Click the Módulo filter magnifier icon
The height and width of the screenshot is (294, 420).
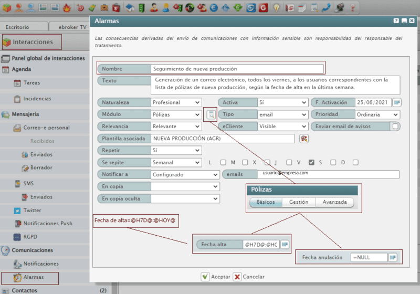point(210,114)
